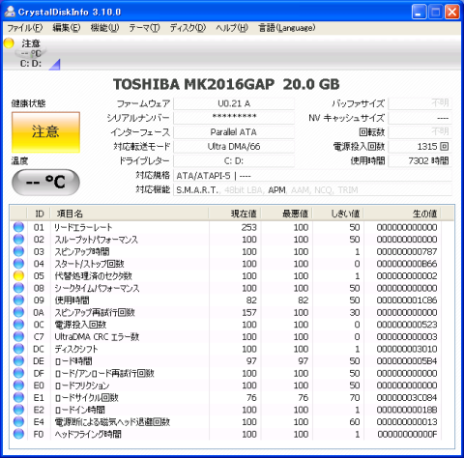Click the blue status icon for ID C7
This screenshot has height=458, width=464.
pos(18,336)
